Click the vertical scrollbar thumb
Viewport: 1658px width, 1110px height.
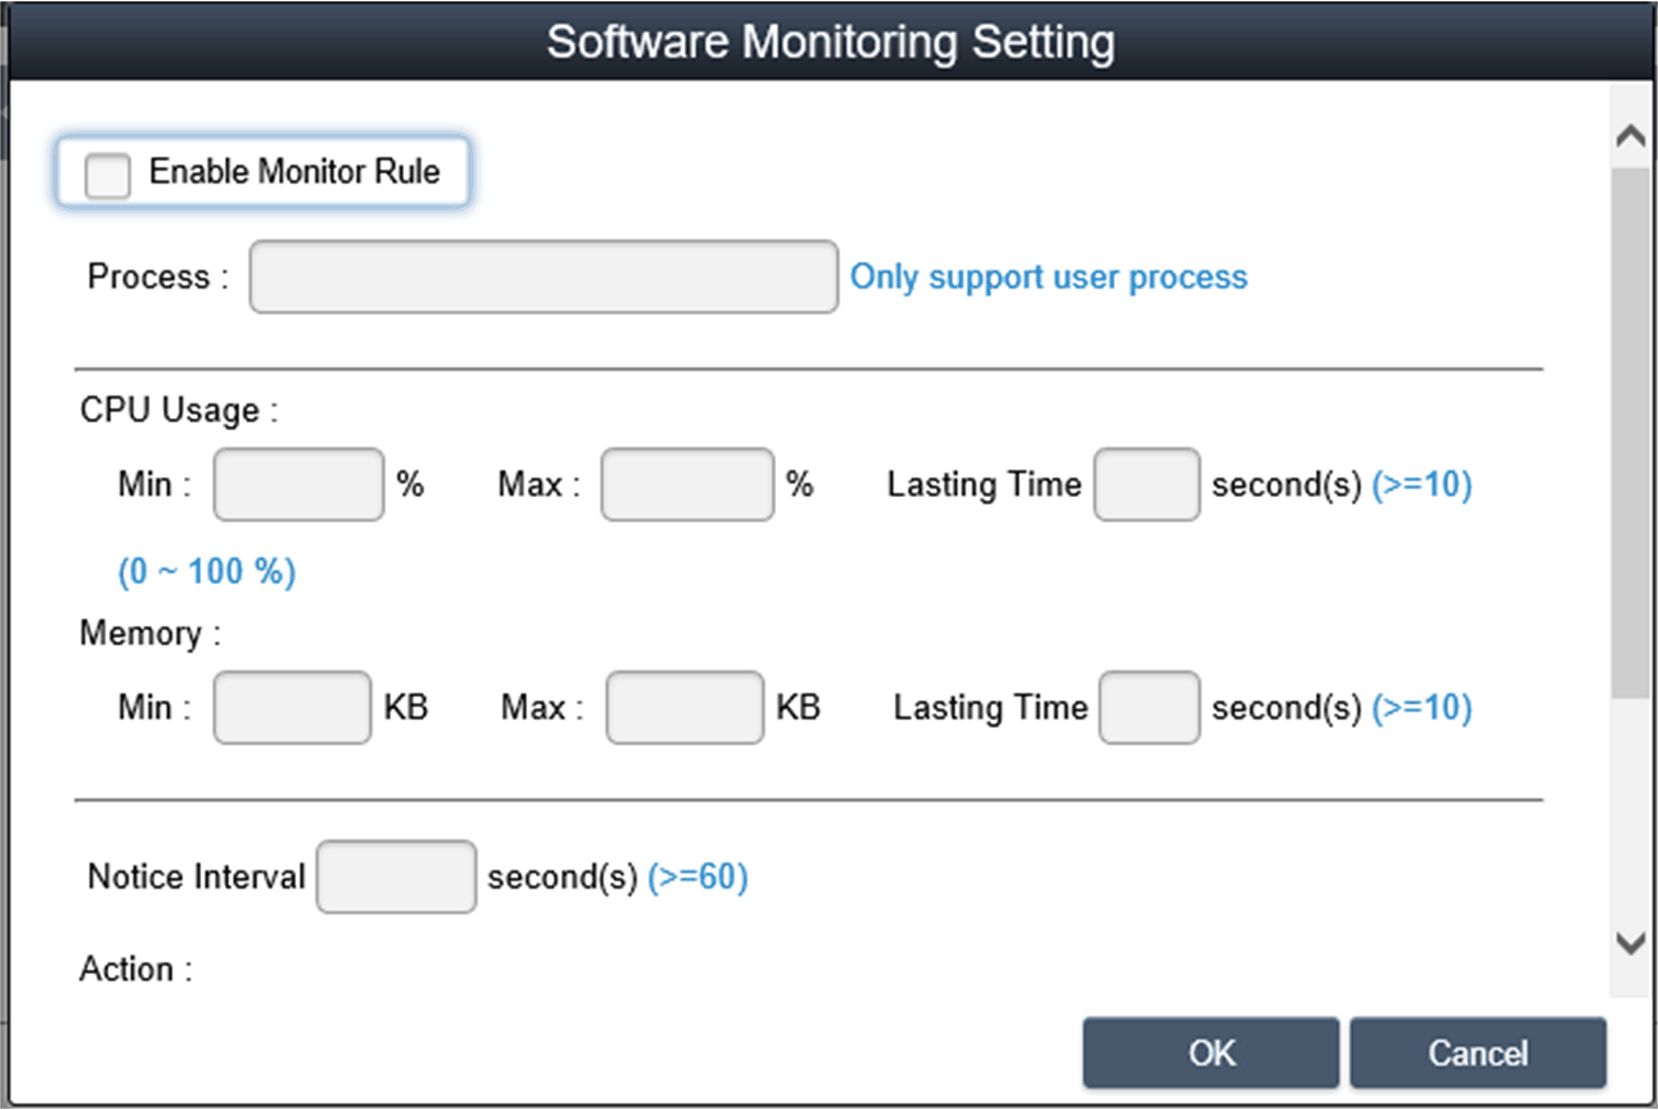pos(1630,431)
